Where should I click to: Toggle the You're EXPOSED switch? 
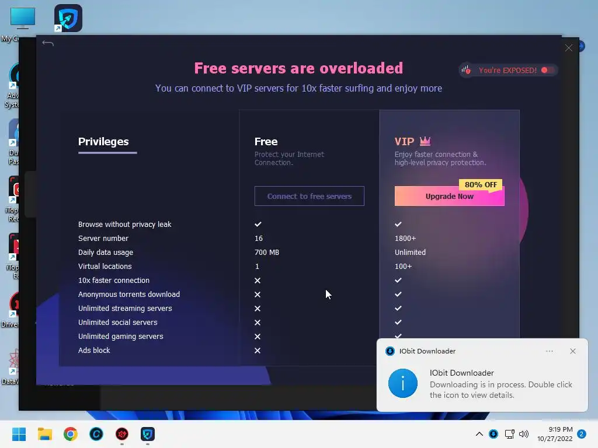[x=547, y=70]
